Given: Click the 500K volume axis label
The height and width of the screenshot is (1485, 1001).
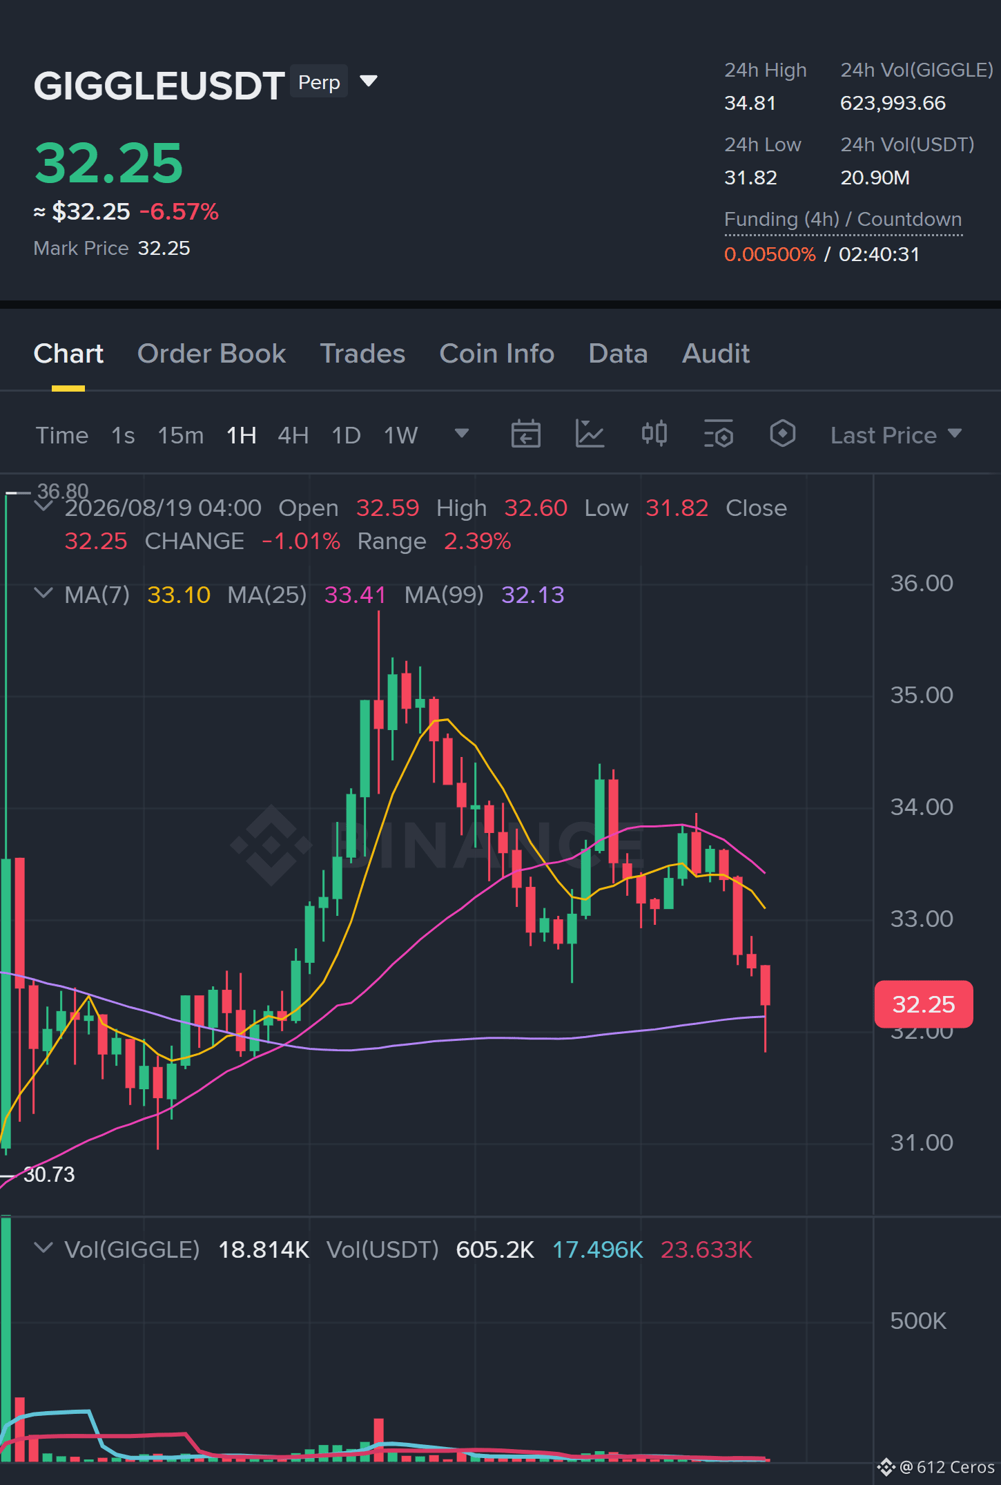Looking at the screenshot, I should click(x=918, y=1321).
